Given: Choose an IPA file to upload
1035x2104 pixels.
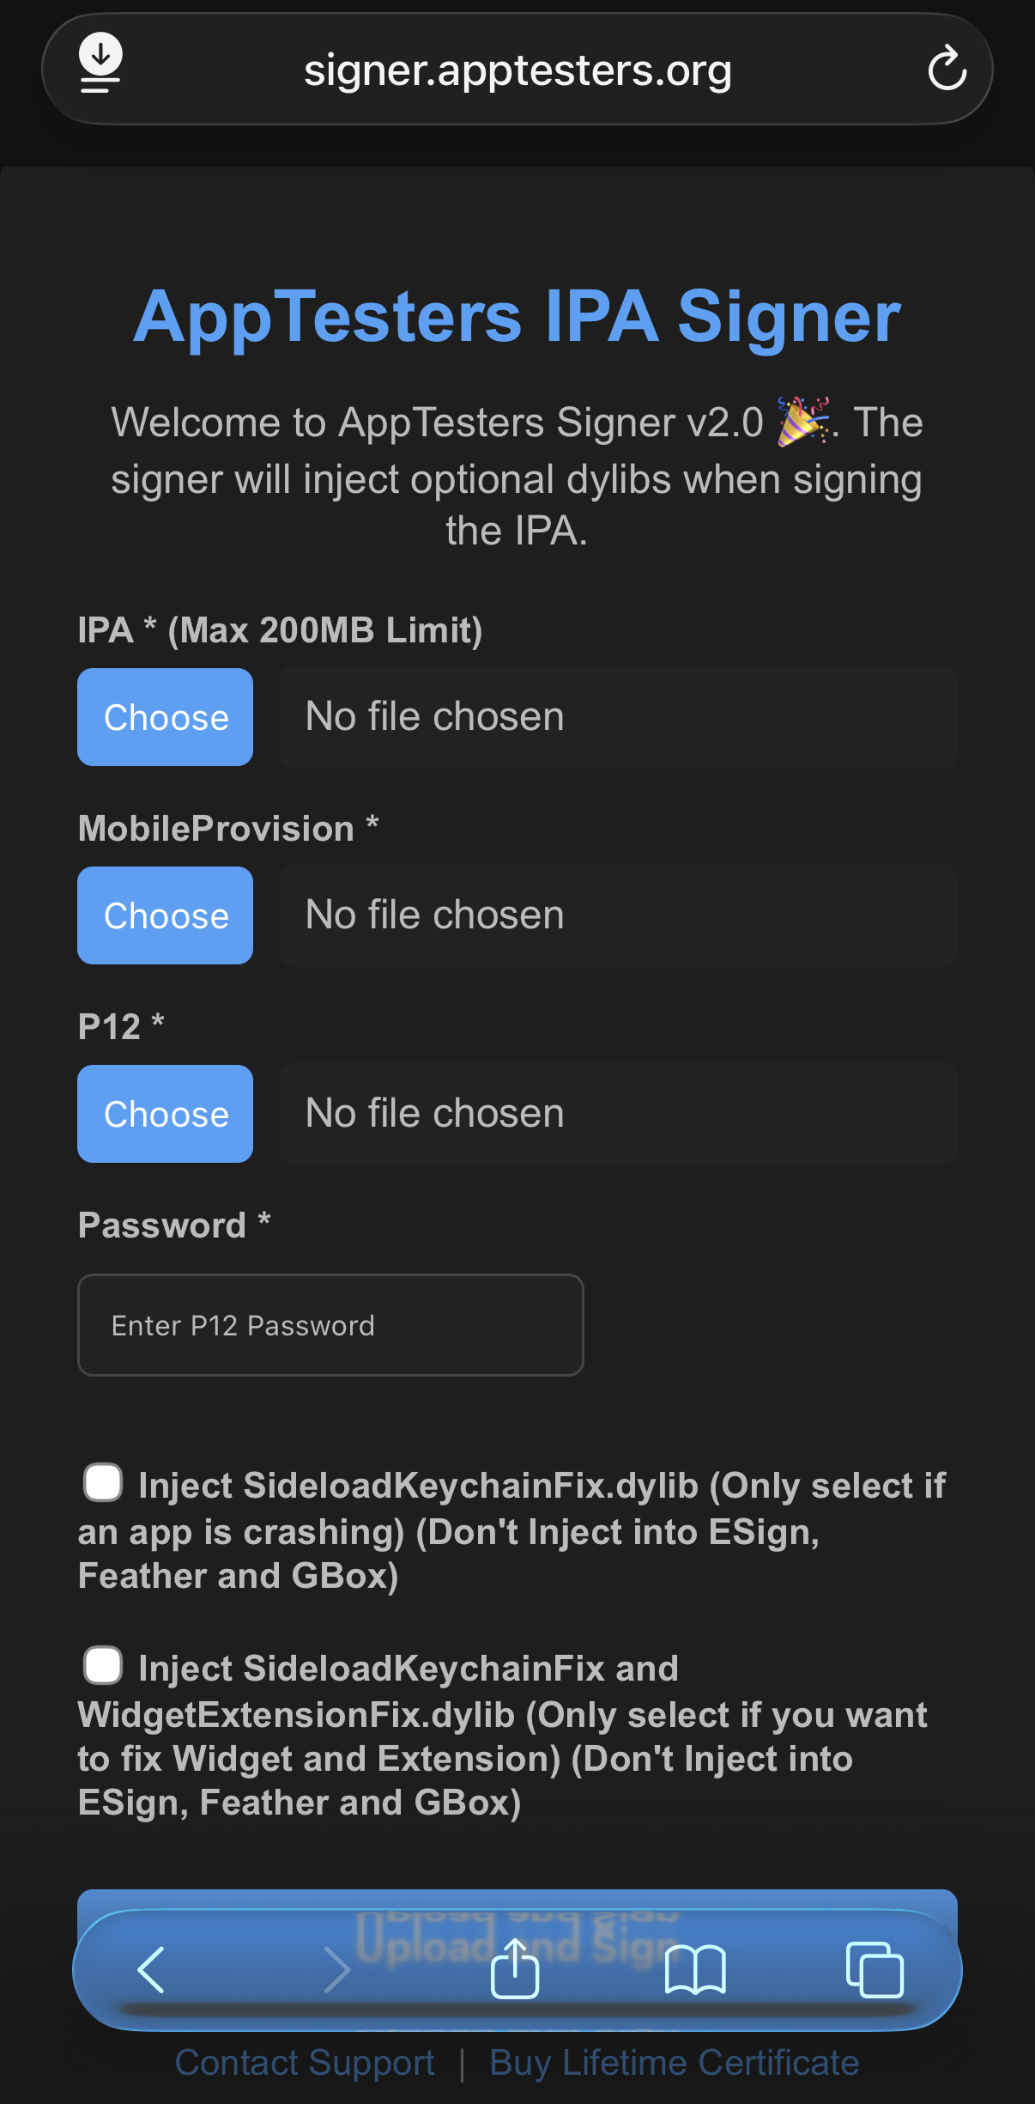Looking at the screenshot, I should 165,717.
